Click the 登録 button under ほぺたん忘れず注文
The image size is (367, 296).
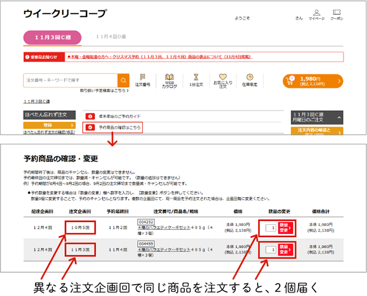click(49, 125)
